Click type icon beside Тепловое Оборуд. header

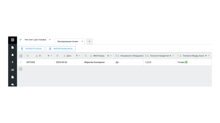(180, 56)
